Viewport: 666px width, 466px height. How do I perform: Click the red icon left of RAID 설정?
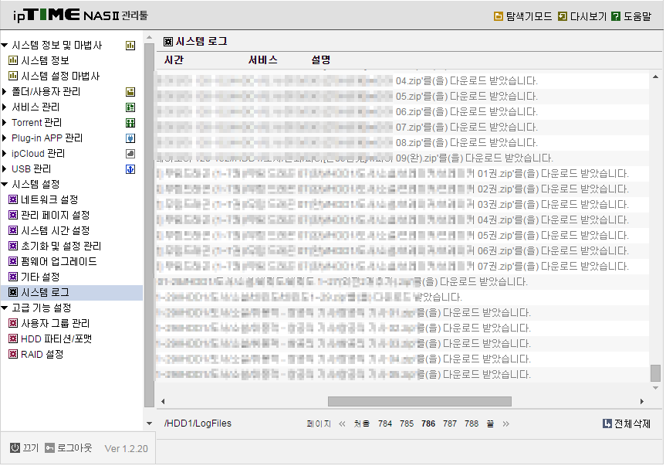[x=13, y=354]
